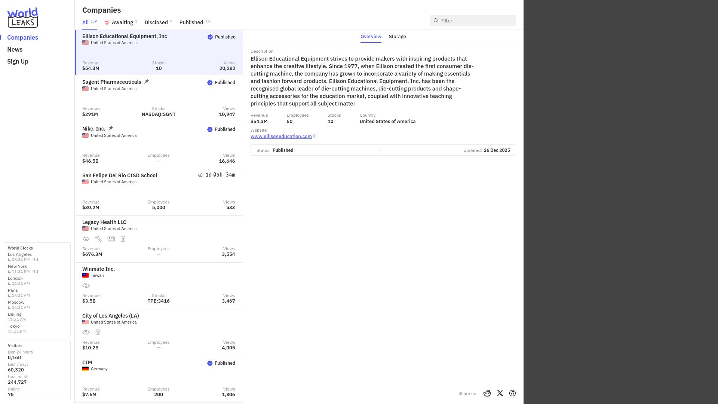Share on Facebook icon
Viewport: 718px width, 404px height.
tap(512, 393)
